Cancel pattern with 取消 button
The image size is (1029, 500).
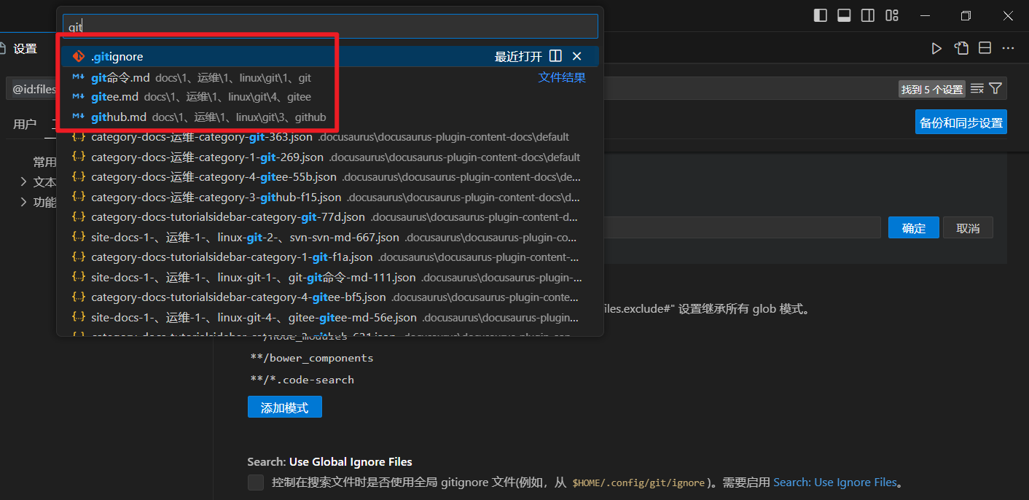tap(968, 227)
